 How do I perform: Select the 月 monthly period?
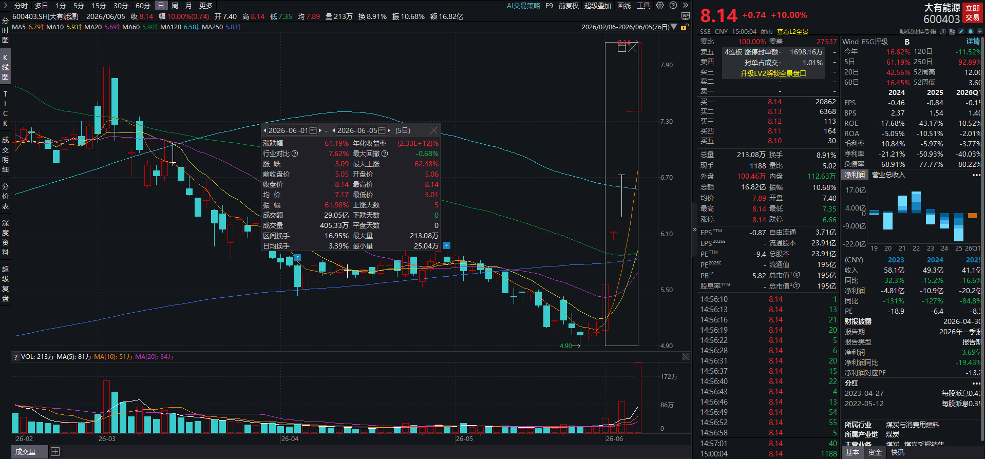point(188,6)
